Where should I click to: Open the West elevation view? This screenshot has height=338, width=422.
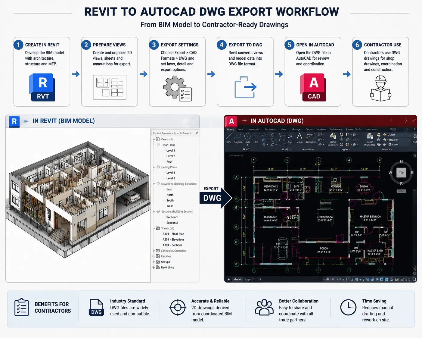coord(170,206)
